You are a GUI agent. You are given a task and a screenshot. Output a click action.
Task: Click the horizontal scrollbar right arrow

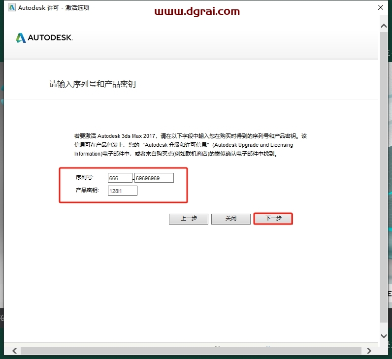coord(369,351)
